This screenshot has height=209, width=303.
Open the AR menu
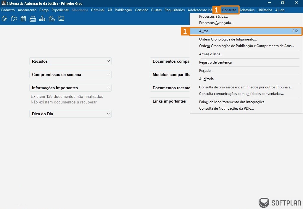pyautogui.click(x=109, y=10)
